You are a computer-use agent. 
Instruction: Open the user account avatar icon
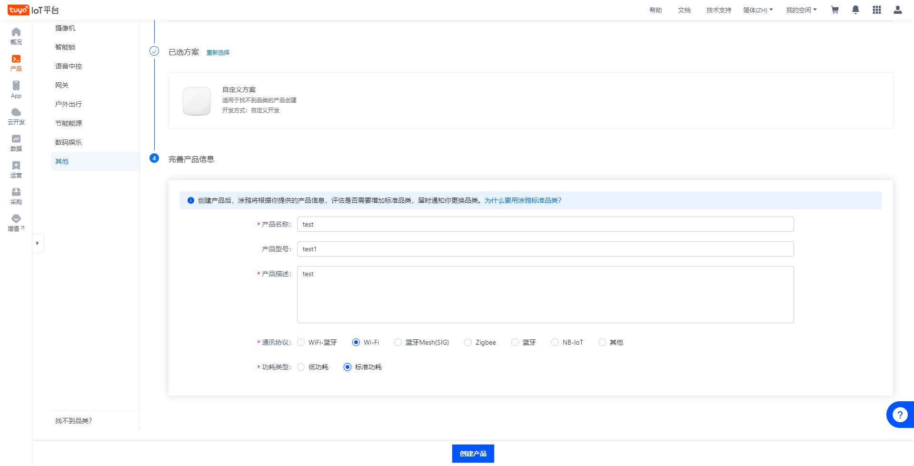click(898, 10)
